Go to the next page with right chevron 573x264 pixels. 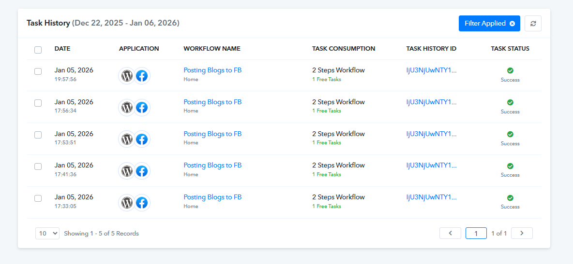522,233
